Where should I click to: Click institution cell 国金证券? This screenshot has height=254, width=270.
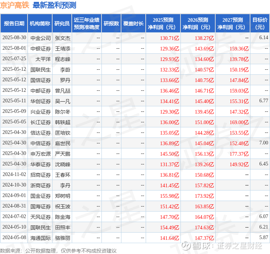point(41,196)
